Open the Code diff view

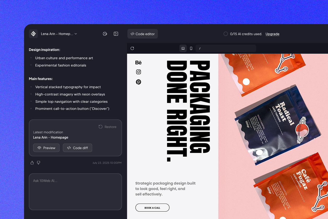pos(78,148)
